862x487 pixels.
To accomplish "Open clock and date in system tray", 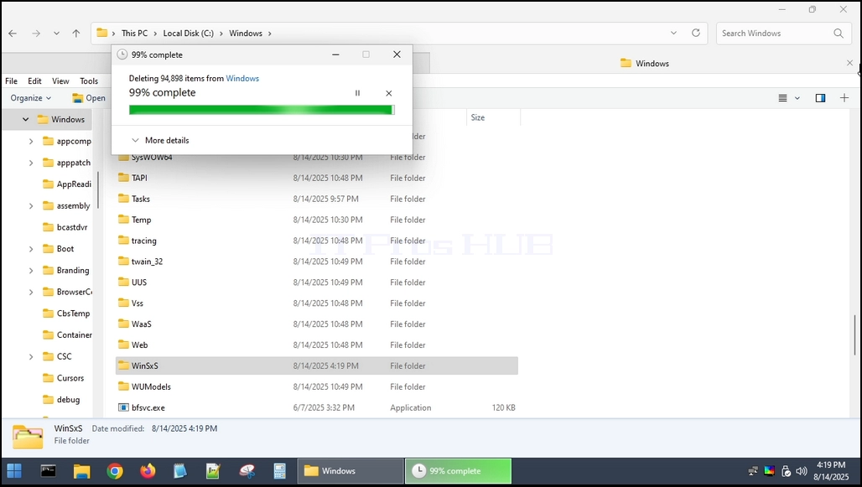I will (831, 471).
